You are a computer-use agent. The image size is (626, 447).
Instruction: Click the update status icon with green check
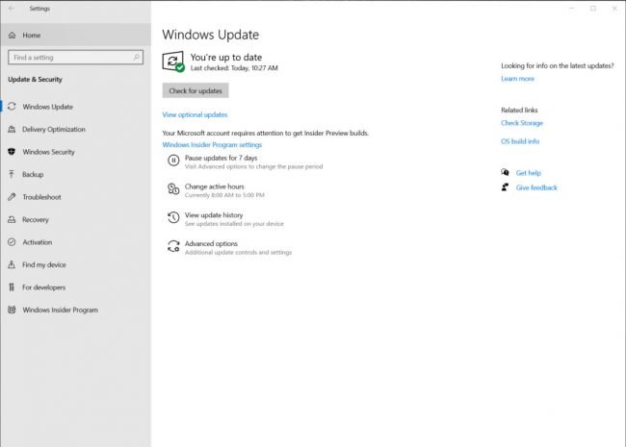(x=173, y=62)
